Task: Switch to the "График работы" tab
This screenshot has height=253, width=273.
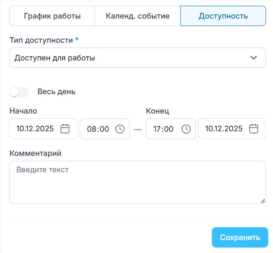Action: point(52,16)
